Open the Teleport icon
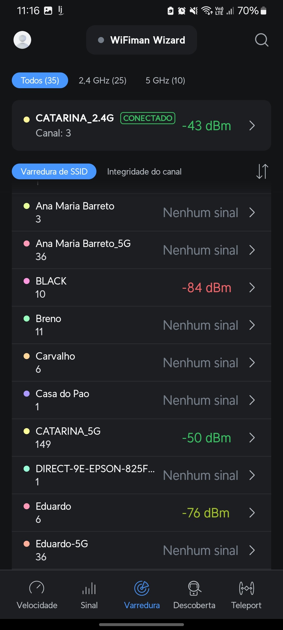283x630 pixels. coord(246,588)
